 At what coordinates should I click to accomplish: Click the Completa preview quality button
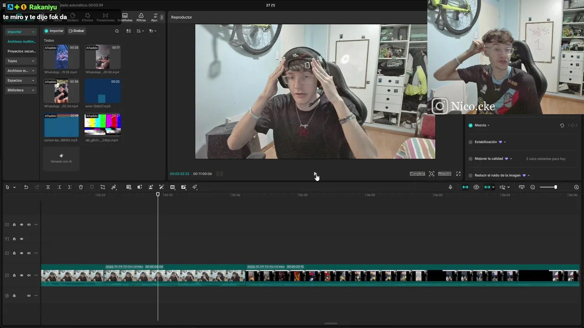(x=417, y=174)
